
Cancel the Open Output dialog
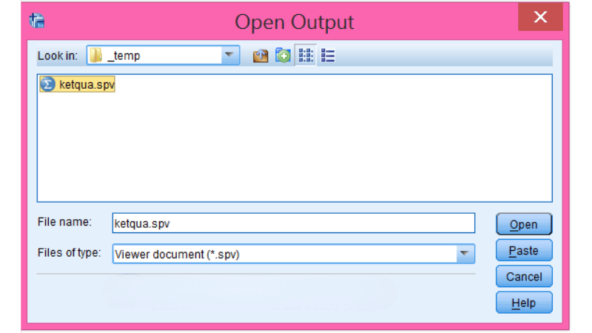(x=524, y=276)
